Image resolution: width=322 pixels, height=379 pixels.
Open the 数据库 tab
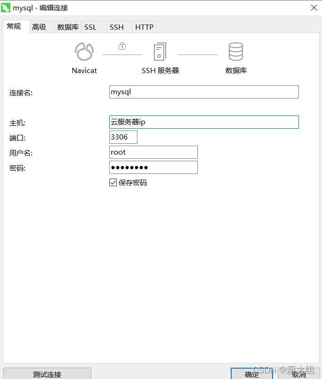(x=68, y=27)
